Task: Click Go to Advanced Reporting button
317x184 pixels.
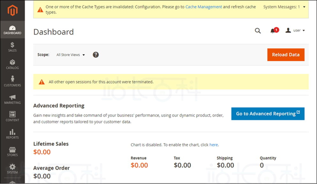Action: pos(268,114)
